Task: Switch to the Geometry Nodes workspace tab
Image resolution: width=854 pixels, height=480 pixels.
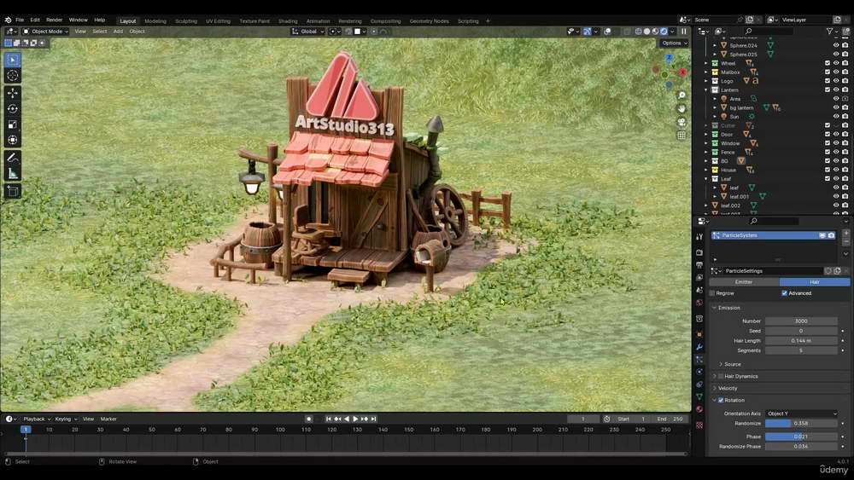Action: point(430,21)
